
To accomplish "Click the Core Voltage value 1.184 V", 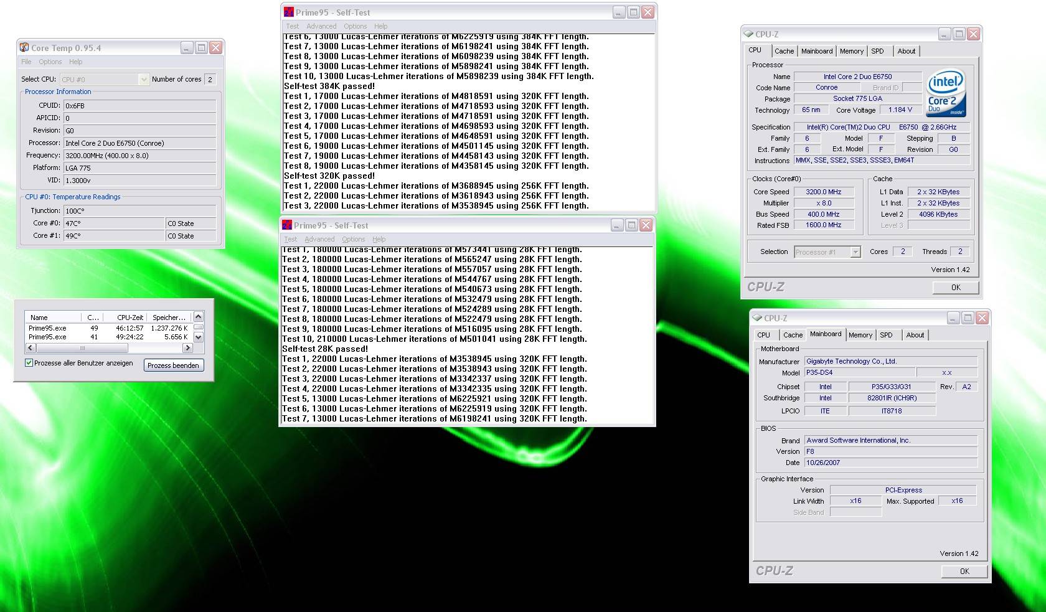I will point(900,110).
